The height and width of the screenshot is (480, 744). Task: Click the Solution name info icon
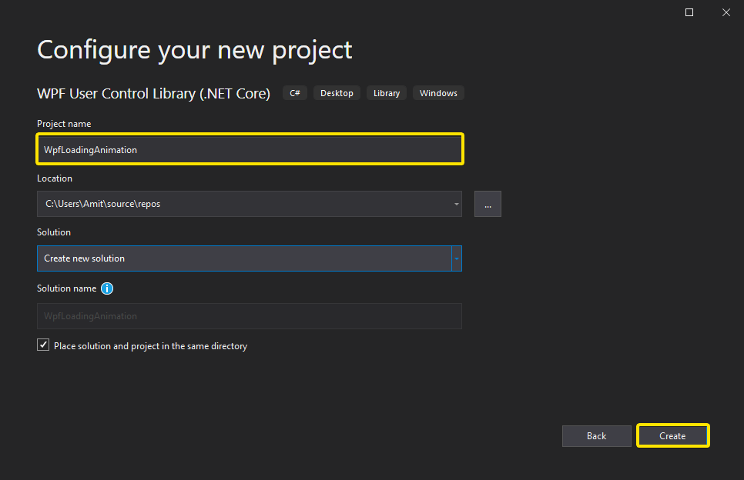coord(107,288)
